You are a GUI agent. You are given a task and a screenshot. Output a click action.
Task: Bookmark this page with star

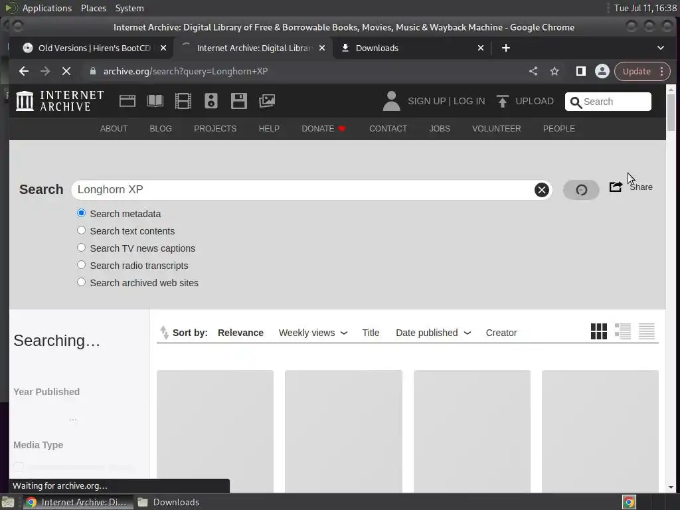(x=554, y=71)
